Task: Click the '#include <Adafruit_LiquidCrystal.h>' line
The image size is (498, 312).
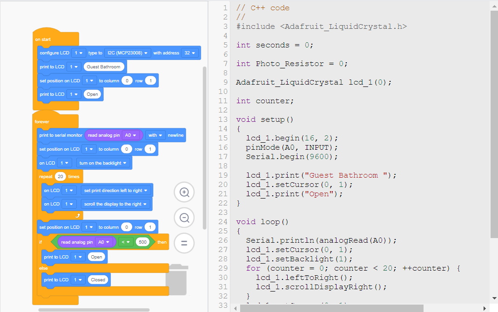Action: (322, 27)
